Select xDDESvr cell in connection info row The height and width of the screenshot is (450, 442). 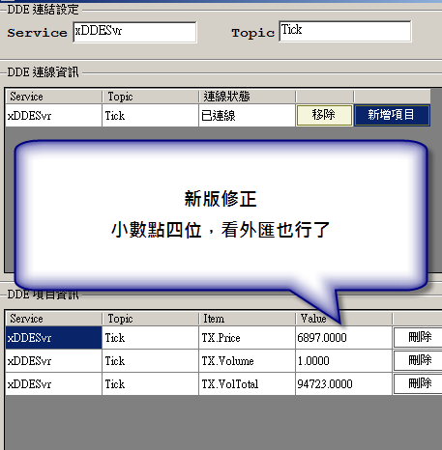[x=53, y=115]
